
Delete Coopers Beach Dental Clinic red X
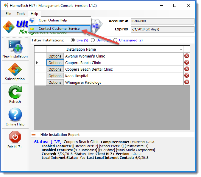pos(186,69)
